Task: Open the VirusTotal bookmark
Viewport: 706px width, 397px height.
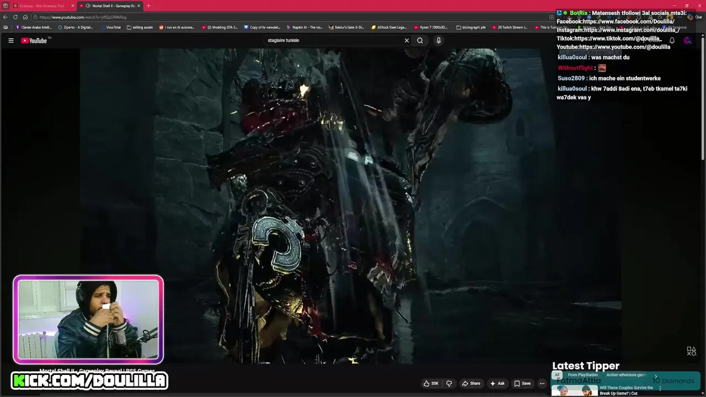Action: pyautogui.click(x=110, y=27)
